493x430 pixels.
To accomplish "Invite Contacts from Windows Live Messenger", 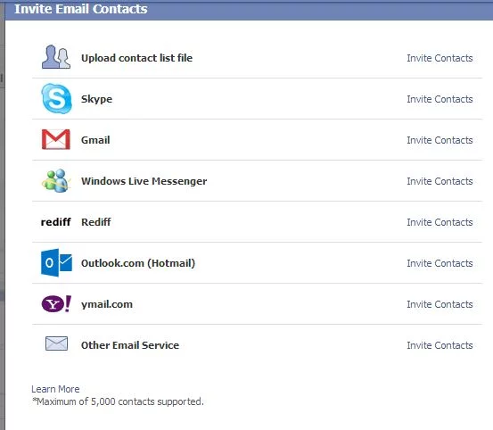I will (x=440, y=181).
